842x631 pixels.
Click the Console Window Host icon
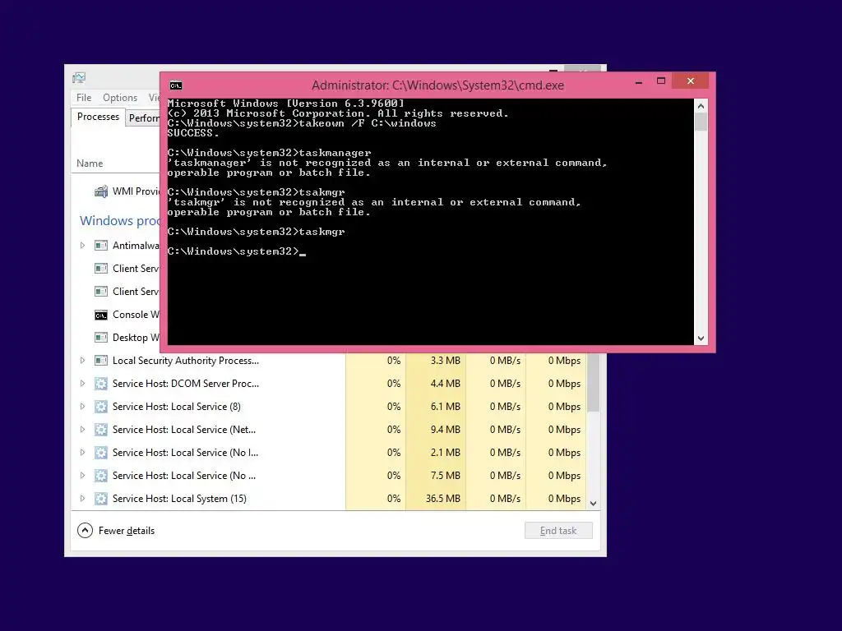[101, 315]
